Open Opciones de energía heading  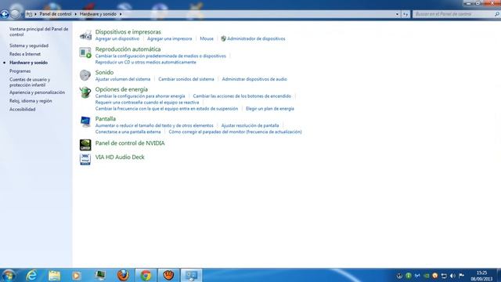coord(121,89)
